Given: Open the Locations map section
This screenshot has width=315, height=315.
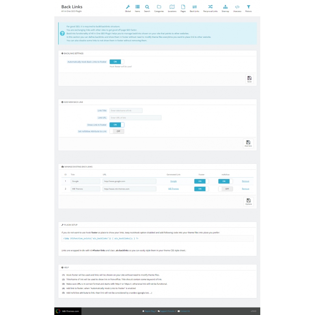Looking at the screenshot, I should tap(172, 8).
